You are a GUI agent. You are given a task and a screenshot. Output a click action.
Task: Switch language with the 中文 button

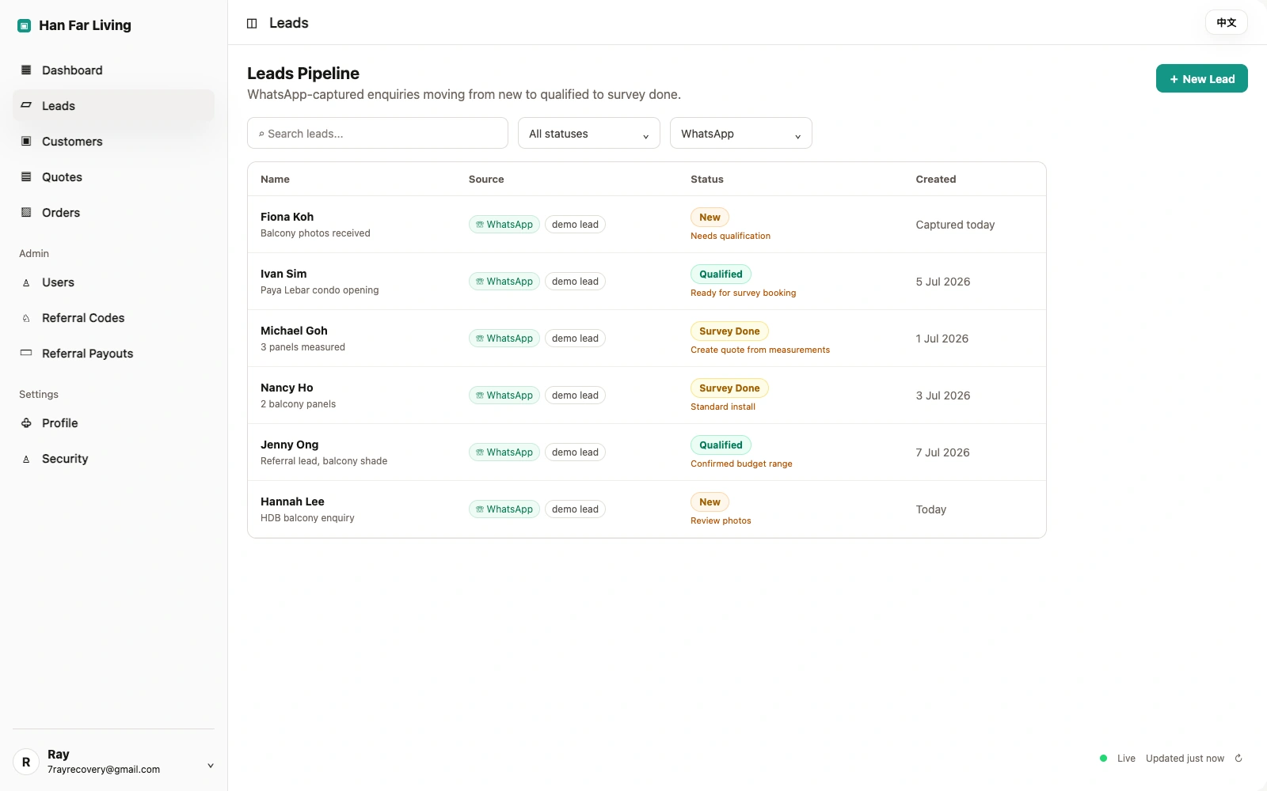coord(1227,22)
